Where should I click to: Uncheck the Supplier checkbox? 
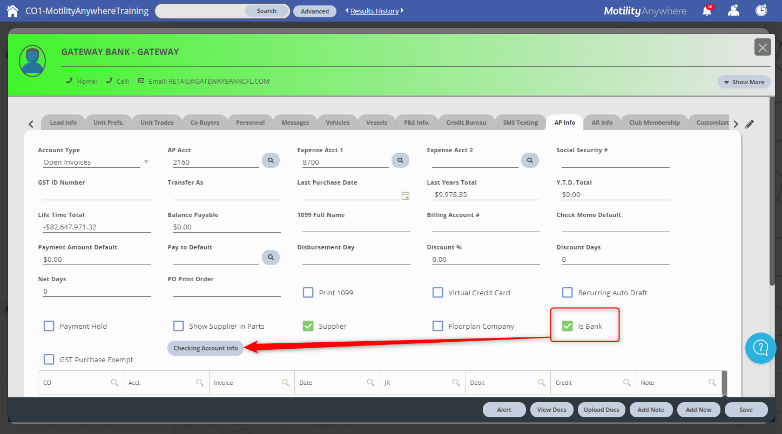308,326
